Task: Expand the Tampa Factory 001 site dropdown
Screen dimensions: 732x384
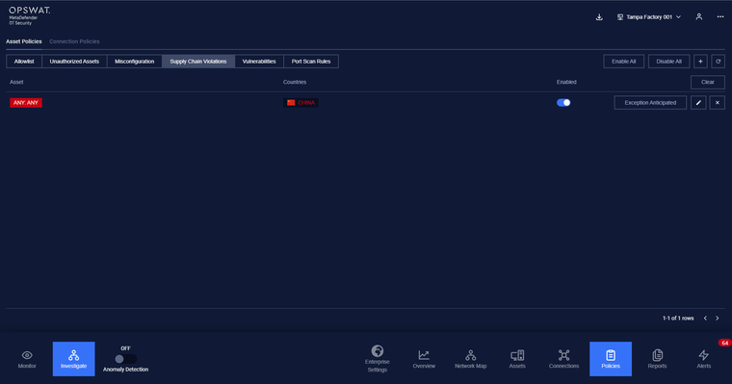Action: click(649, 17)
